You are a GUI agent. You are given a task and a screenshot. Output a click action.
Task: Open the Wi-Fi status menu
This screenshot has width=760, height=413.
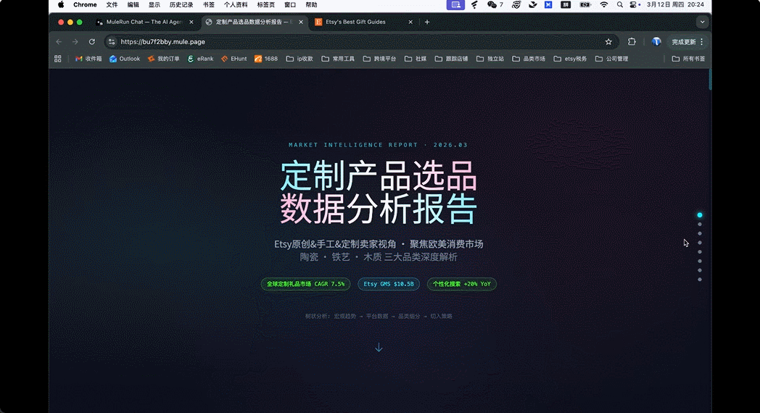click(x=603, y=5)
